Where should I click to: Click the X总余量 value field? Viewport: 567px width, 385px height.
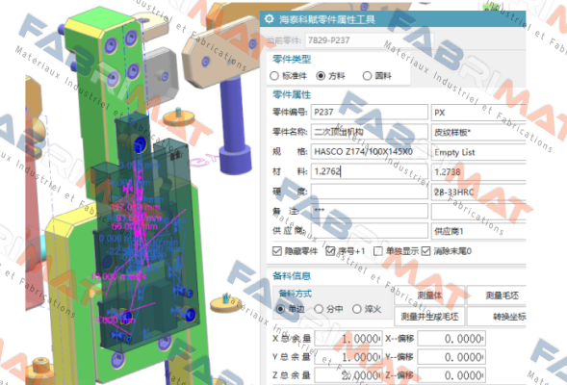(348, 339)
